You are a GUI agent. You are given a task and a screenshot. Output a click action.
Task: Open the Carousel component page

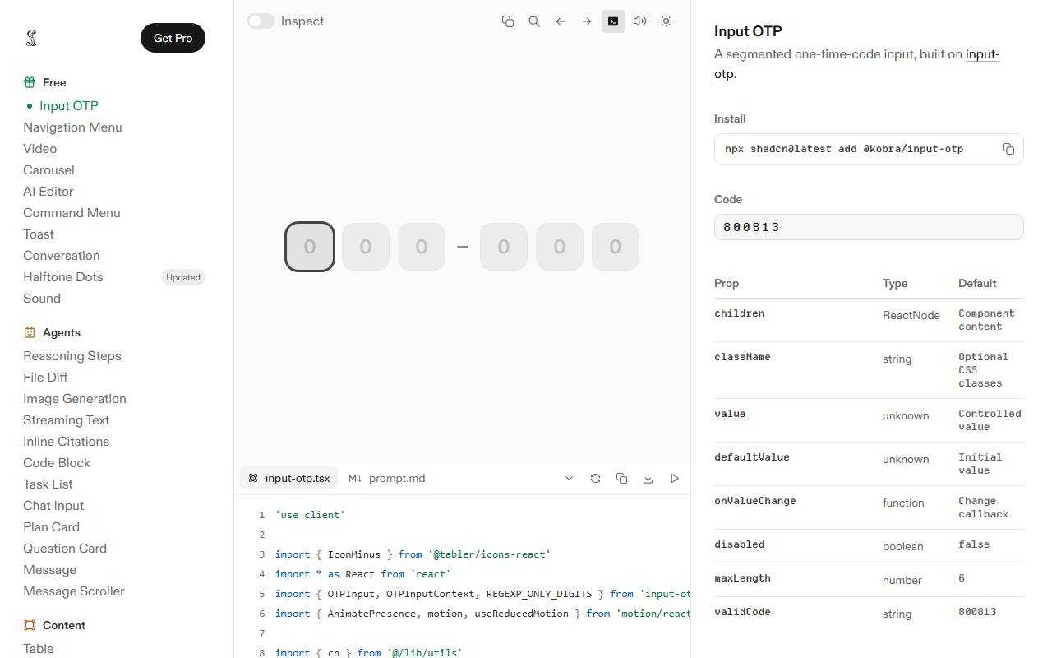48,169
